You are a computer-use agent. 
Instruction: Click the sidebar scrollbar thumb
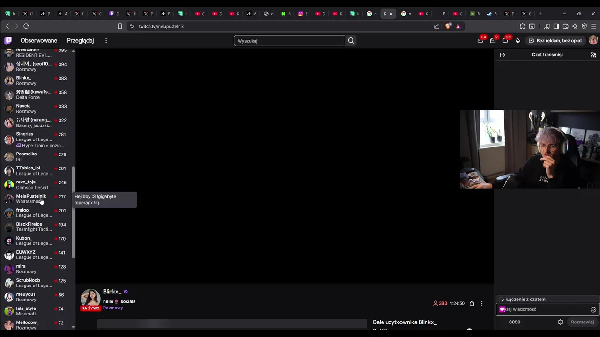tap(73, 212)
